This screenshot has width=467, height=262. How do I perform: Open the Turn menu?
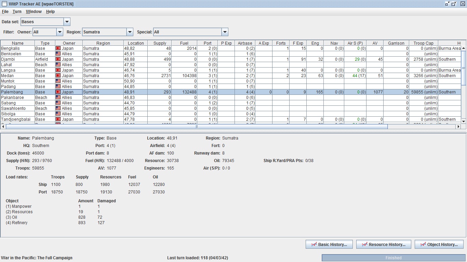(x=17, y=12)
